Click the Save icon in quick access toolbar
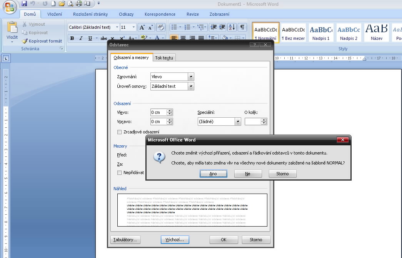The width and height of the screenshot is (402, 258). (24, 4)
